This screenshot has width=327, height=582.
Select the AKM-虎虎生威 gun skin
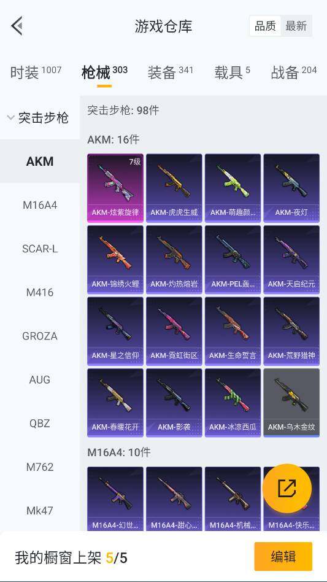click(x=174, y=188)
